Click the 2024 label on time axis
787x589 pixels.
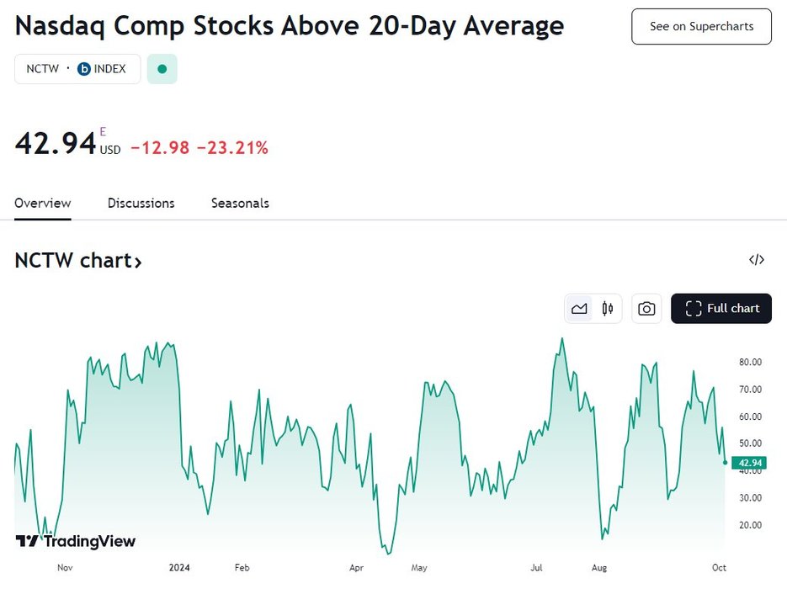pyautogui.click(x=179, y=568)
